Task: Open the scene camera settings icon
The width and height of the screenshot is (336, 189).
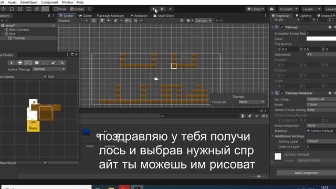Action: tap(188, 20)
